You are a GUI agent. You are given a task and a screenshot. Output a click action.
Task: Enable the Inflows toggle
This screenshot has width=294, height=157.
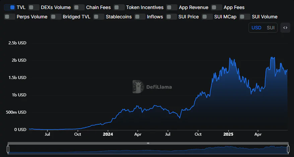click(140, 17)
